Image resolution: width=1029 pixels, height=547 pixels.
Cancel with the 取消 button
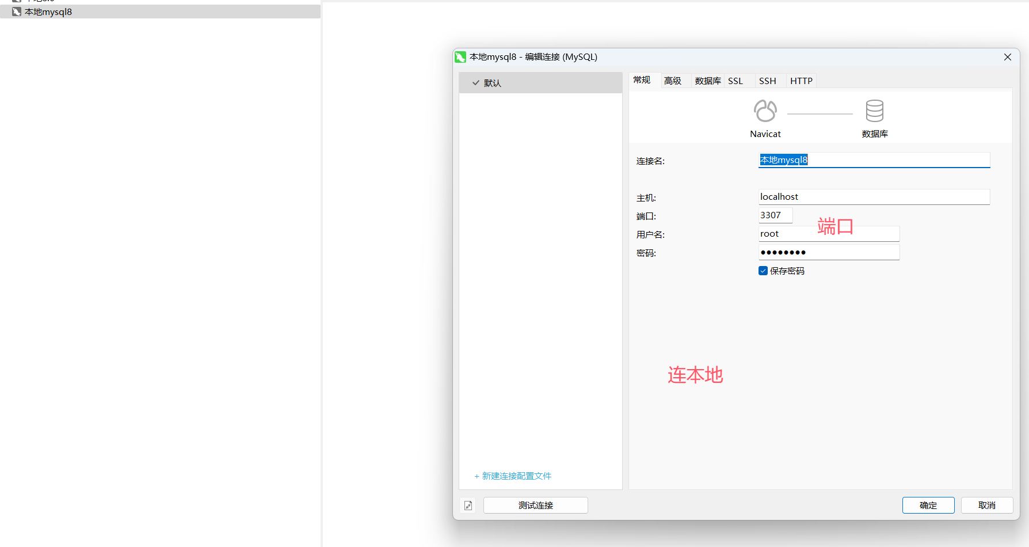pos(987,505)
